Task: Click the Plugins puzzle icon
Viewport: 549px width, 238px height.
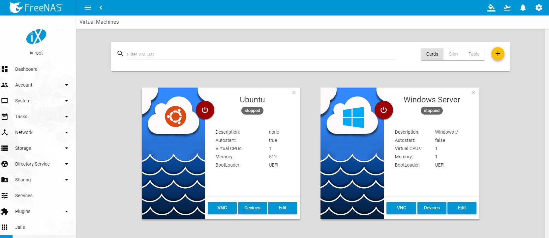Action: coord(5,211)
